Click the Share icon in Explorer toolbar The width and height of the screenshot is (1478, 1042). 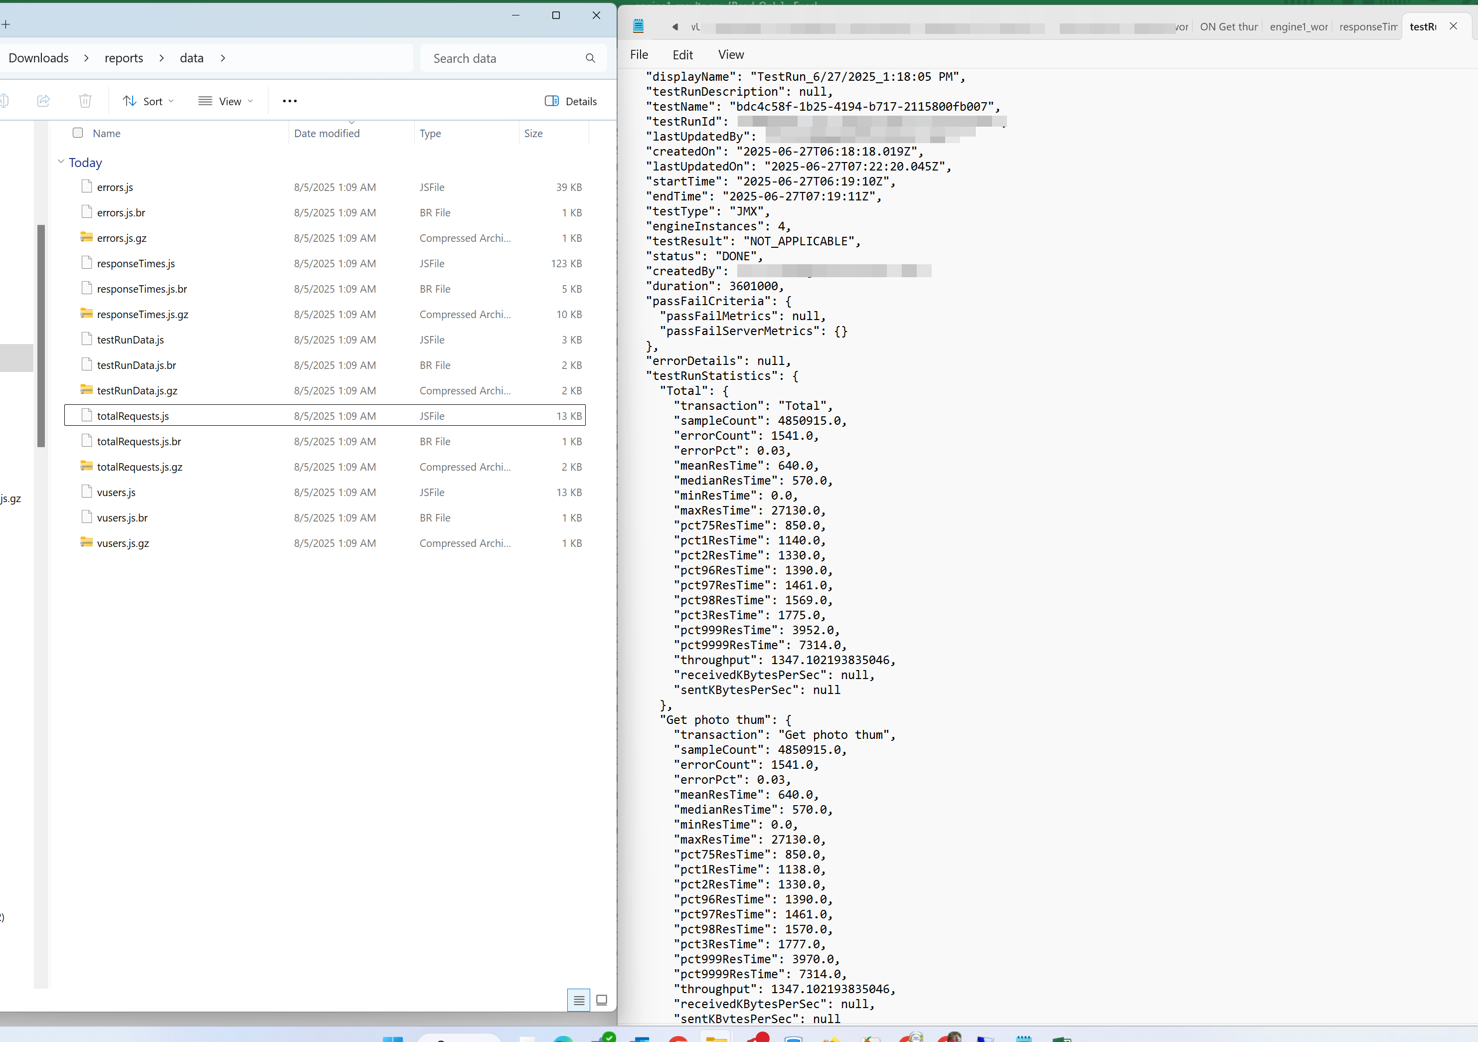[x=43, y=101]
